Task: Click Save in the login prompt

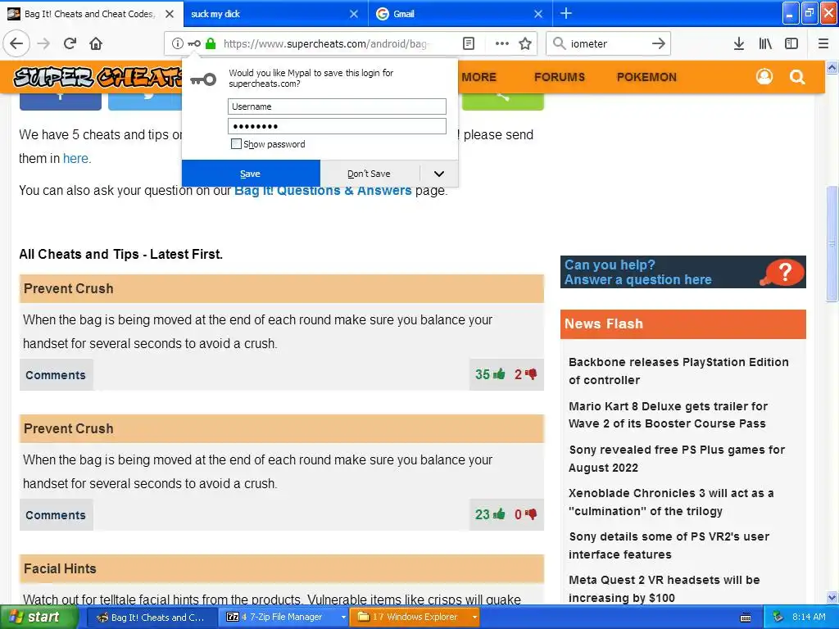Action: (251, 174)
